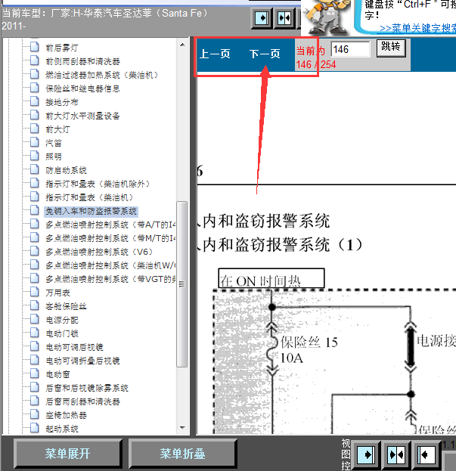
Task: Open the 电源分配 tree item
Action: [61, 320]
